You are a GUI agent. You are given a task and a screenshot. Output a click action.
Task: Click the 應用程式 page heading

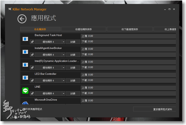[43, 18]
